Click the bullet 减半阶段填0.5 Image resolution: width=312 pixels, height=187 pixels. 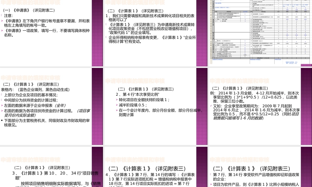pos(133,105)
